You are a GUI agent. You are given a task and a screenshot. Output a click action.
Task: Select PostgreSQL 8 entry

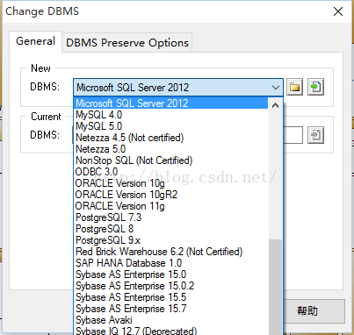(171, 229)
